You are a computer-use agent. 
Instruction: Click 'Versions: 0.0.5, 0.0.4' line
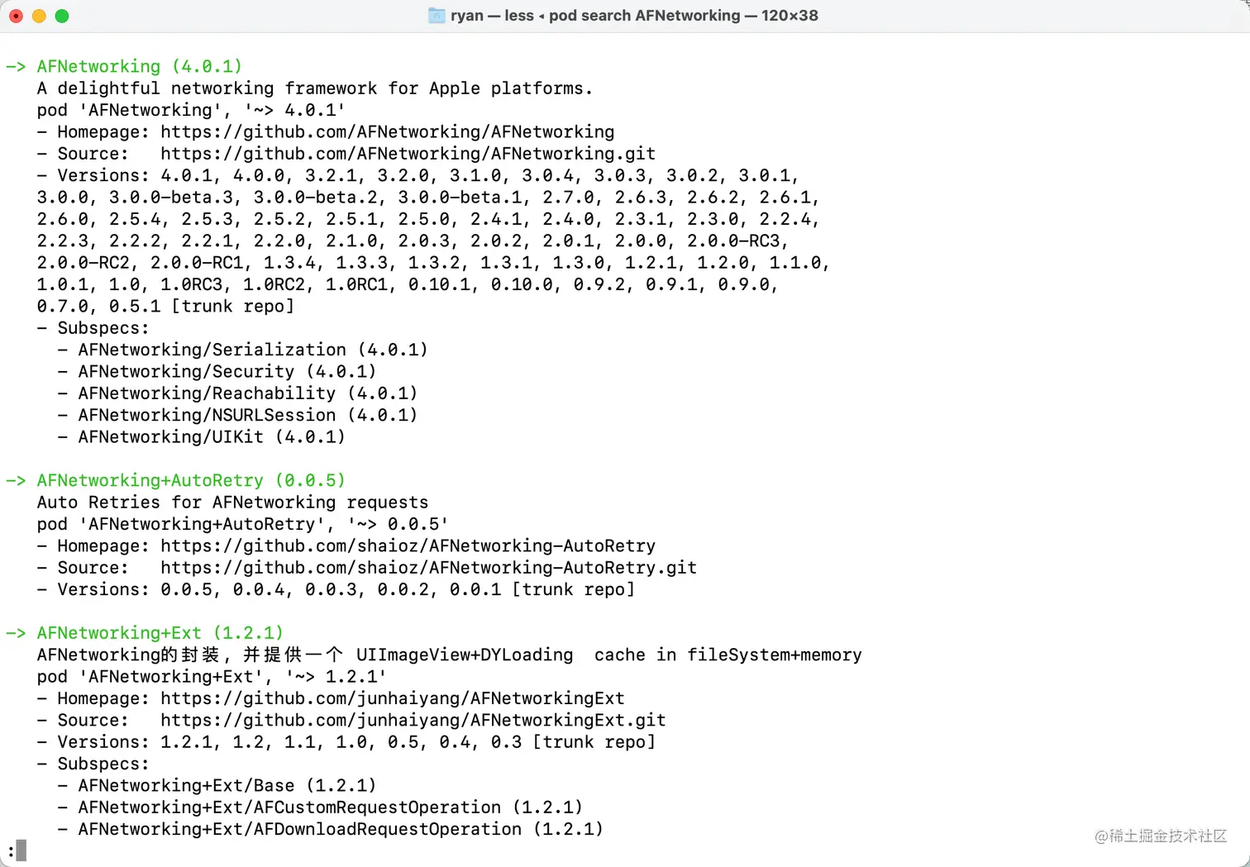coord(336,589)
